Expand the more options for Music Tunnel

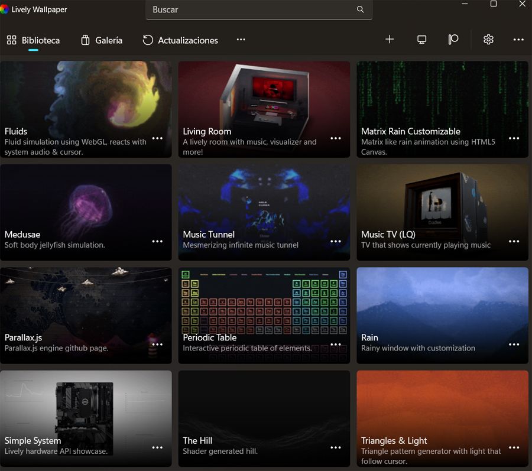(336, 241)
